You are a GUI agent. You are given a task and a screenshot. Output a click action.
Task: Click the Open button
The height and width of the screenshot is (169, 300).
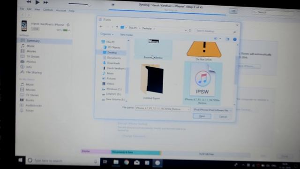click(202, 116)
